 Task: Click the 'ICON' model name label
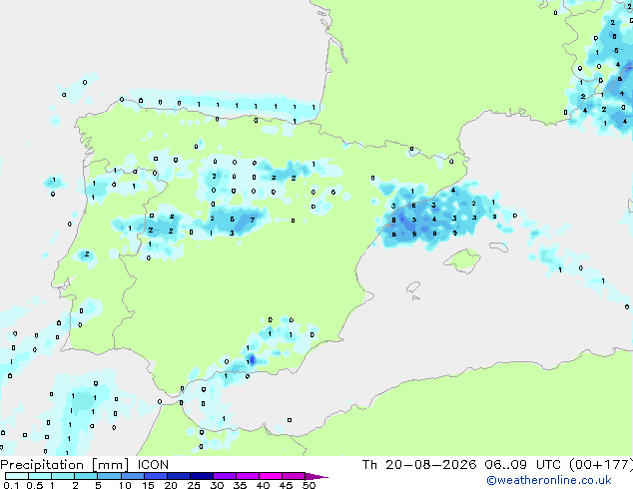coord(153,465)
